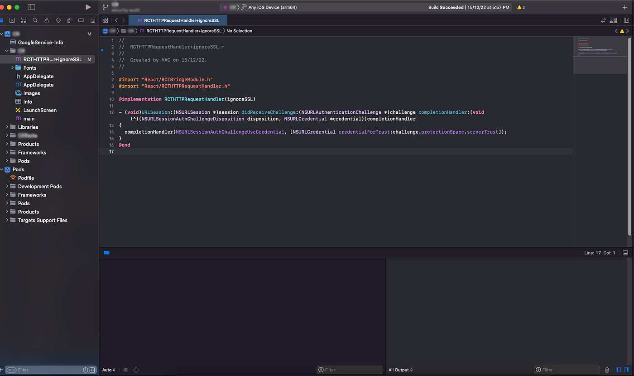Run the build with the play button
The width and height of the screenshot is (634, 376).
[x=88, y=7]
